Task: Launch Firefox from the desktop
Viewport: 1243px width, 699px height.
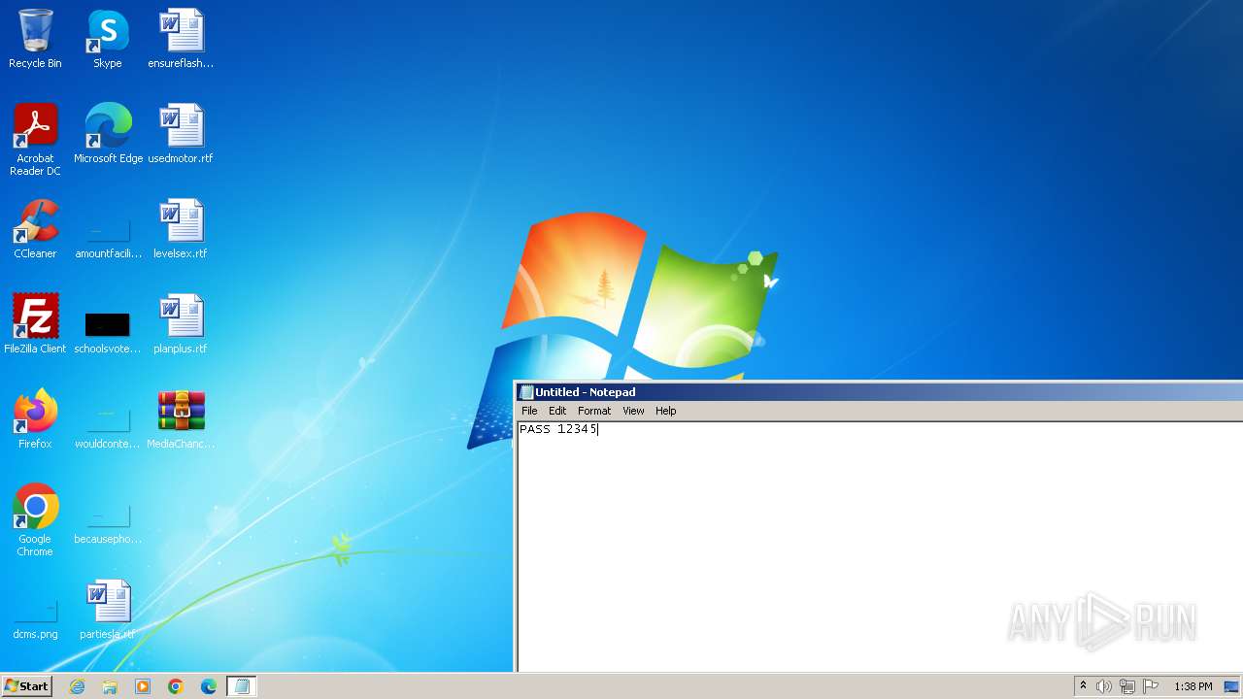Action: click(x=35, y=419)
